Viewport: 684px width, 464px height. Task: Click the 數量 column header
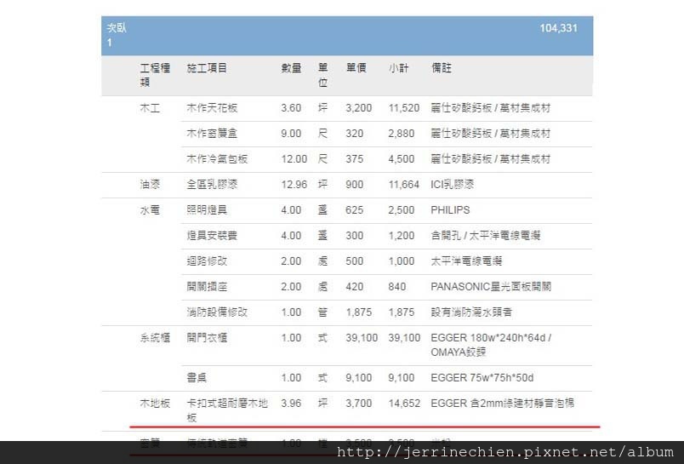pos(291,67)
